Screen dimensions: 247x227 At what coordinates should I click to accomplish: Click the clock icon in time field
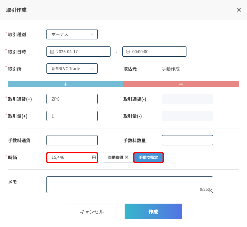tap(128, 52)
